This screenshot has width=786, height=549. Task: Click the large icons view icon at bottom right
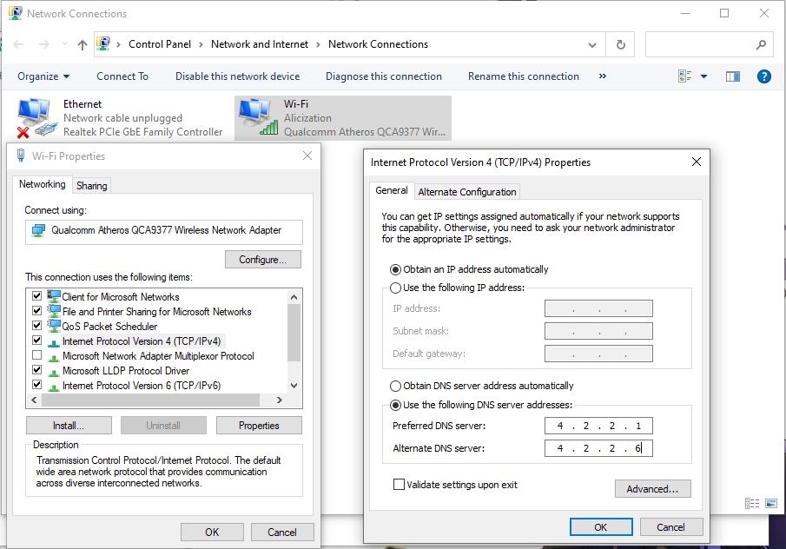pos(771,503)
